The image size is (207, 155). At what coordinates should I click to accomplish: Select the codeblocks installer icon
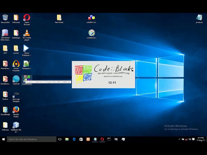coord(92,34)
